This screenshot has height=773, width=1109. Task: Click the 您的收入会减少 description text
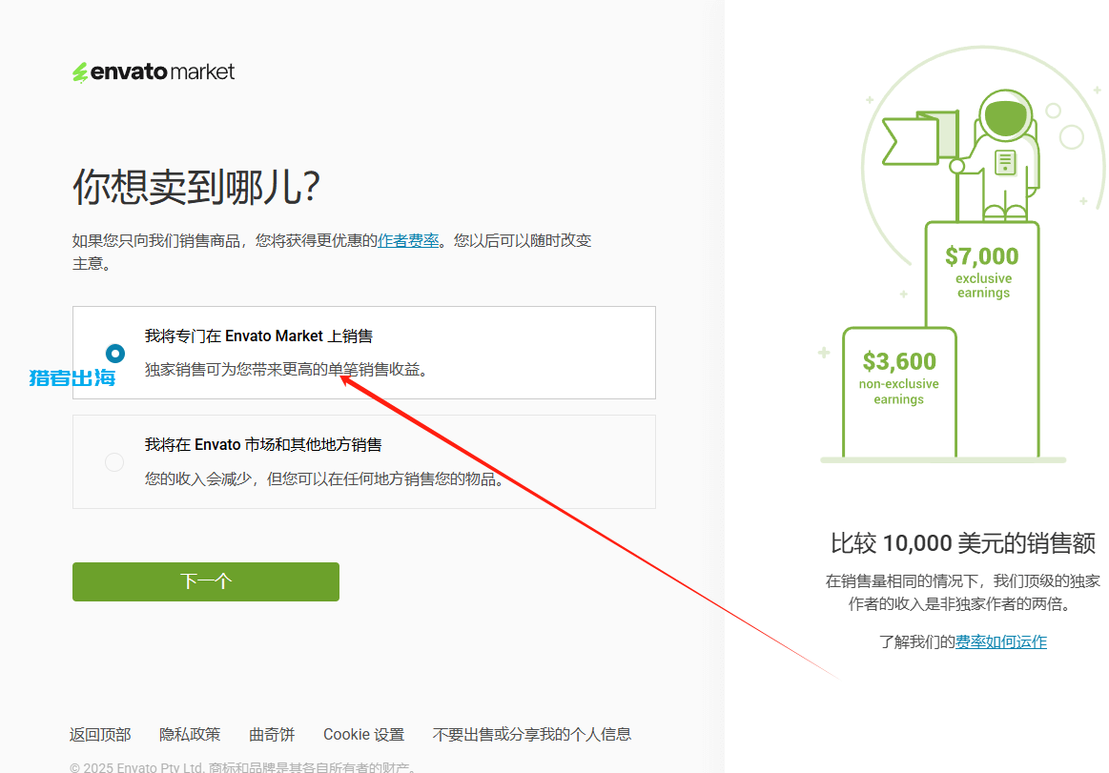(325, 478)
